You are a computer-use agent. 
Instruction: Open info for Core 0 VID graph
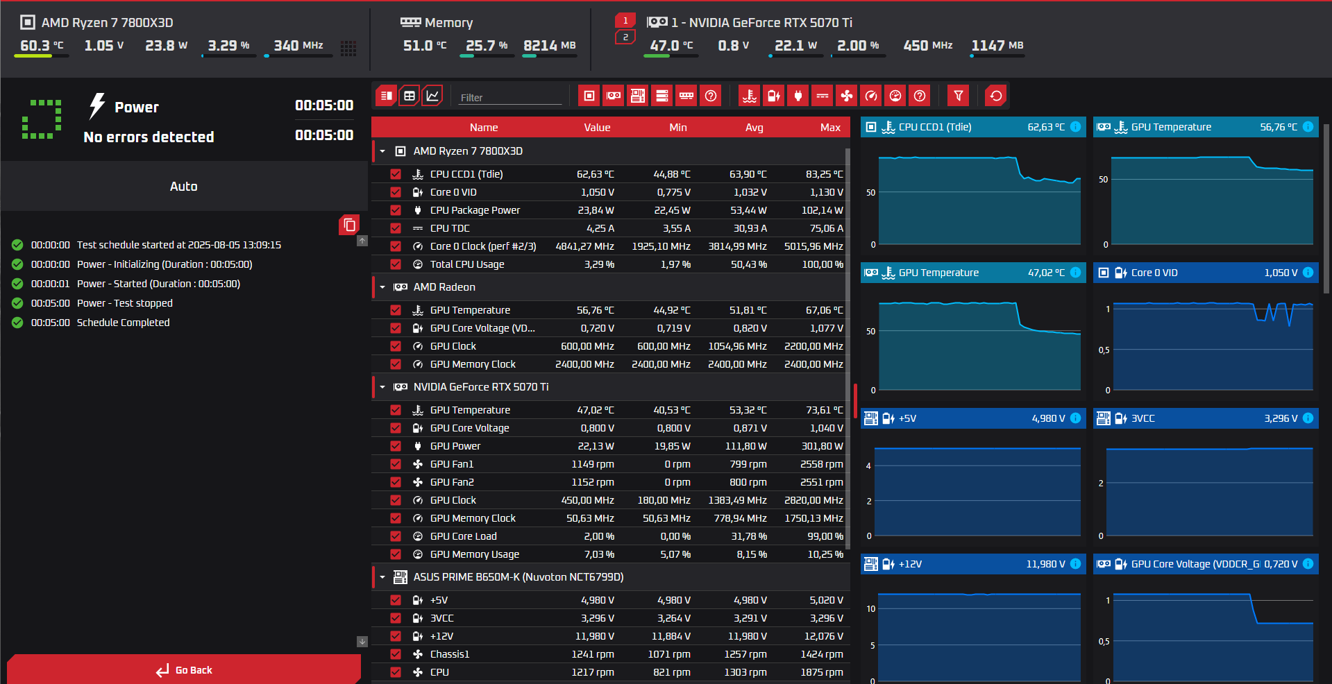[x=1308, y=273]
